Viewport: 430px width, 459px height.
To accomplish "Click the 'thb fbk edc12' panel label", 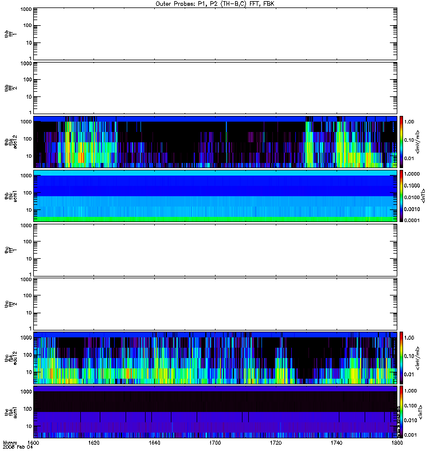I will click(11, 142).
